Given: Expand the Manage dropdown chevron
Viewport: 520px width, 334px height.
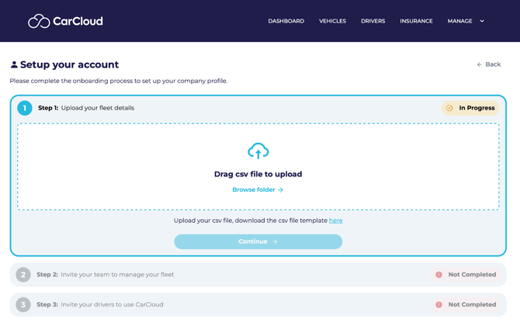Looking at the screenshot, I should point(482,21).
